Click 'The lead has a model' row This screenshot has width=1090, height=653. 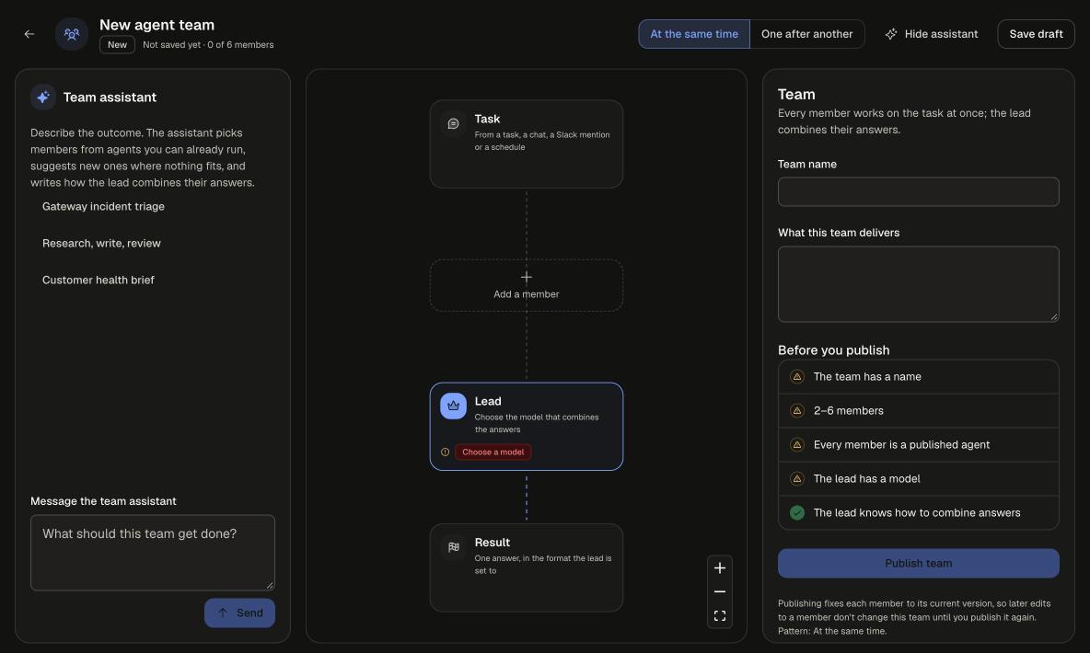click(x=918, y=478)
